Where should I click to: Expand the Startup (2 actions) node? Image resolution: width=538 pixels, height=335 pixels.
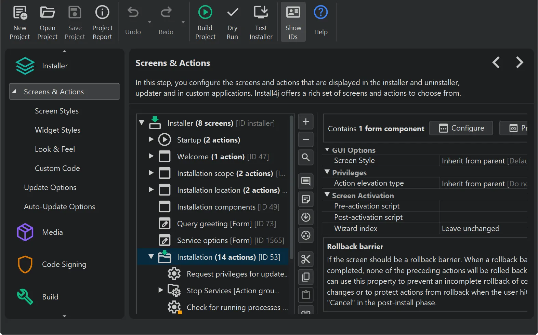(x=151, y=139)
